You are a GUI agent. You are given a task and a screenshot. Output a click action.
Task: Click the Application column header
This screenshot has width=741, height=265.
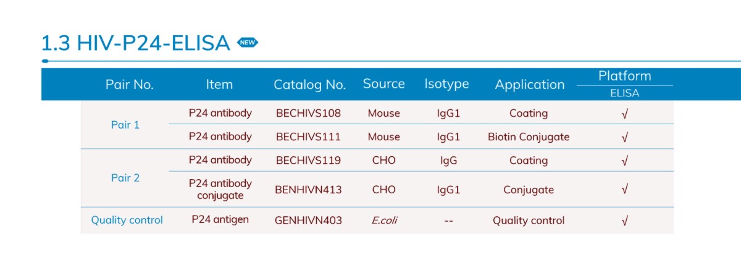click(x=529, y=85)
